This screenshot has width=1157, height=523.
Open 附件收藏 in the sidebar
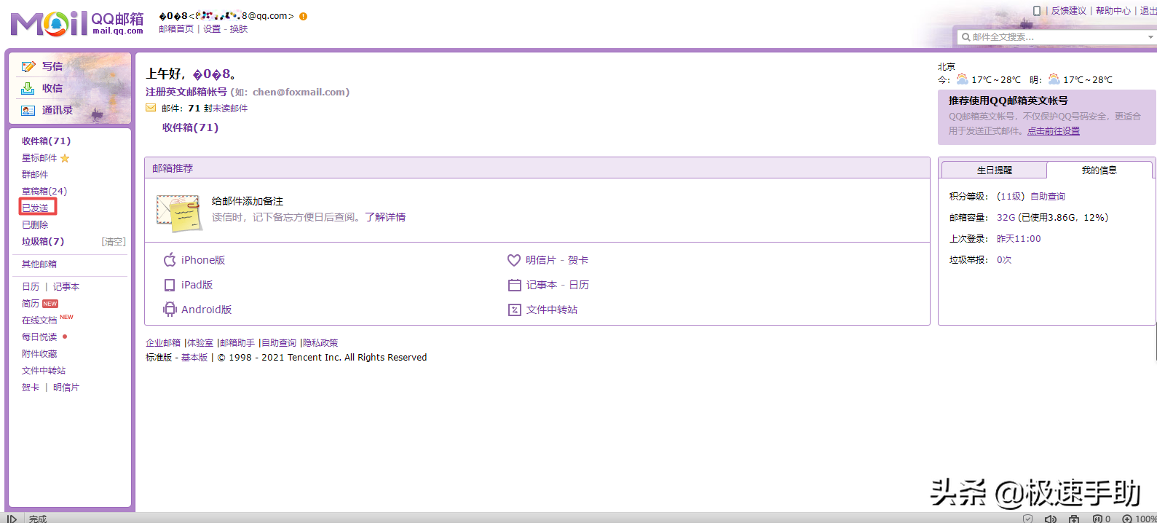(39, 353)
